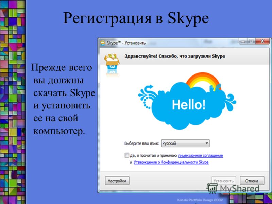Click the slide heading Регистрация в Skype

(x=136, y=18)
